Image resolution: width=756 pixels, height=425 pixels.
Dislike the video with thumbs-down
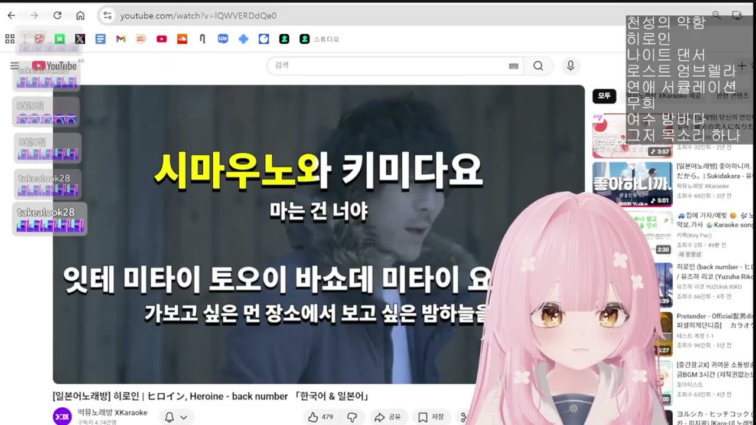(x=352, y=417)
